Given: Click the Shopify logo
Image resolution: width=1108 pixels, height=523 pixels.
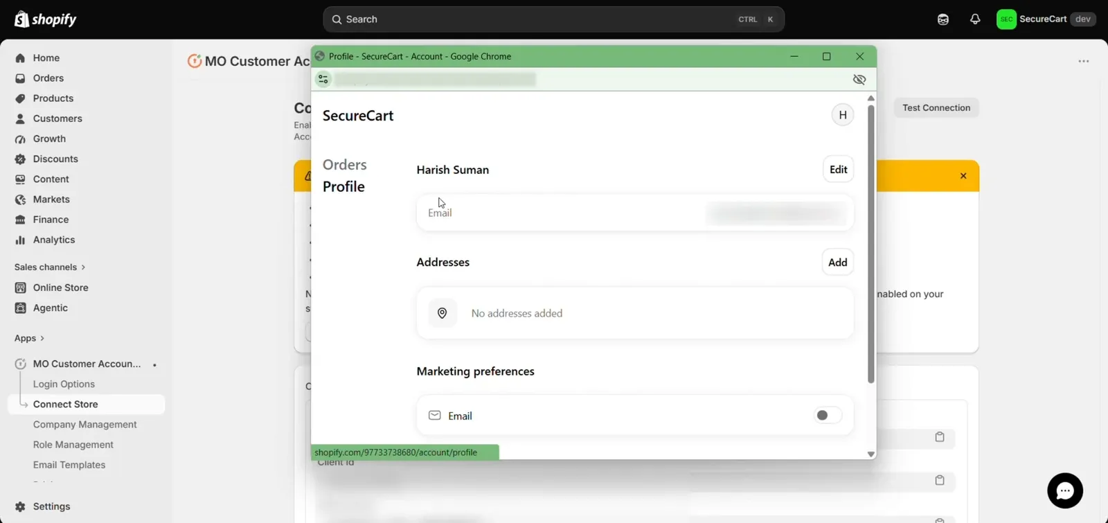Looking at the screenshot, I should tap(46, 19).
